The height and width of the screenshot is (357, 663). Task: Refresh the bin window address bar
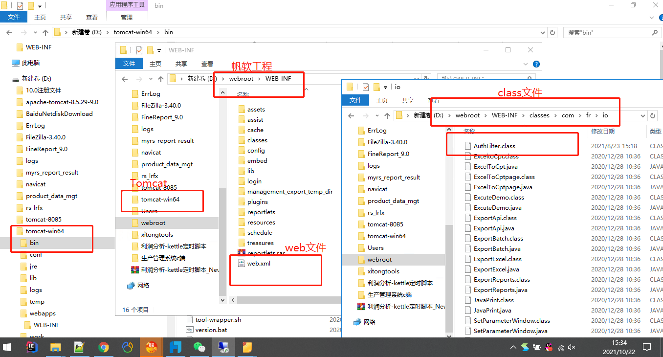pos(552,32)
